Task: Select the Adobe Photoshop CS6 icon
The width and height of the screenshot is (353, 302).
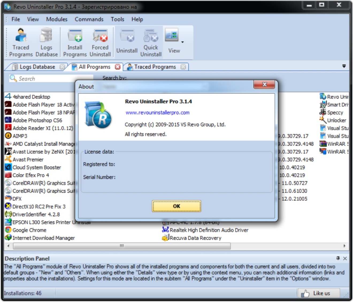Action: tap(8, 120)
